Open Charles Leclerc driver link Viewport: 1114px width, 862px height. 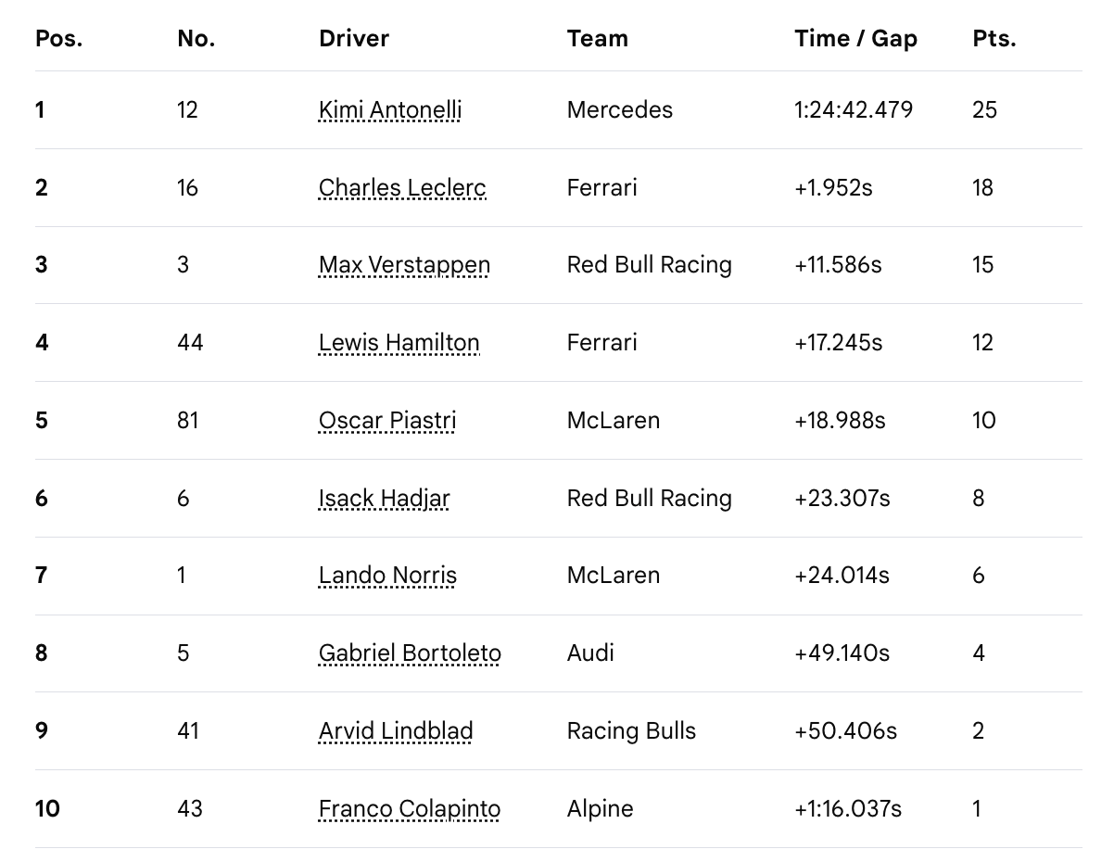402,188
